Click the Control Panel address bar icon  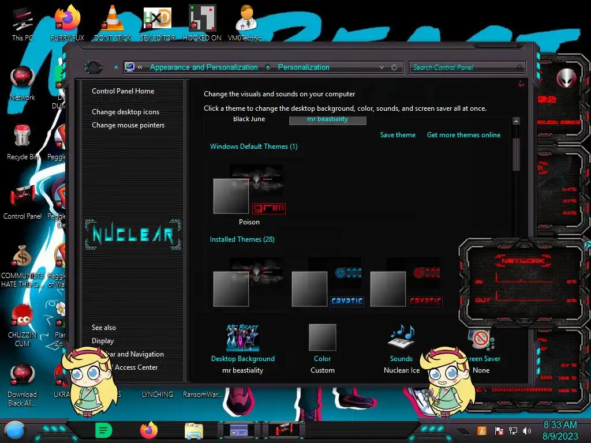[130, 67]
